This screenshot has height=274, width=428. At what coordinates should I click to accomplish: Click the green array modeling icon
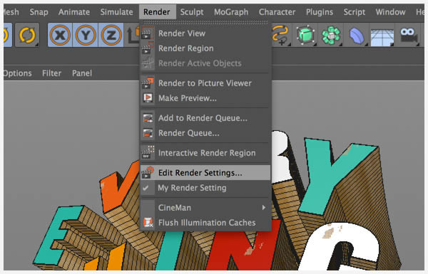(331, 35)
